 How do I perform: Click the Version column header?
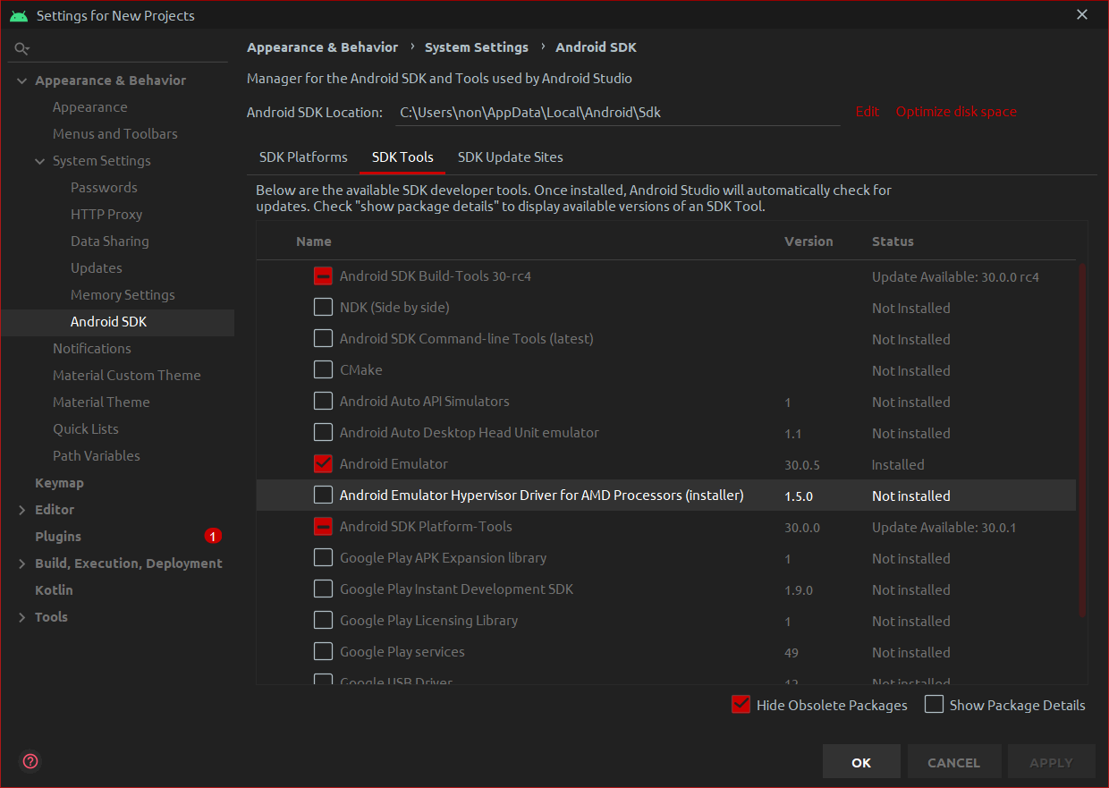pyautogui.click(x=808, y=241)
